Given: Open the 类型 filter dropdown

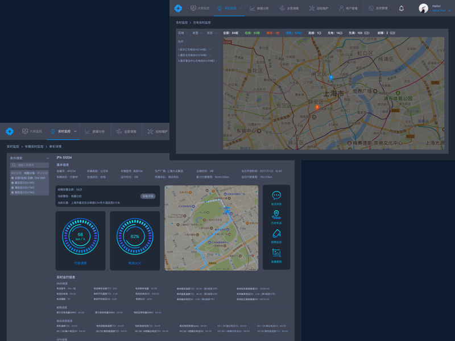Looking at the screenshot, I should tap(197, 33).
